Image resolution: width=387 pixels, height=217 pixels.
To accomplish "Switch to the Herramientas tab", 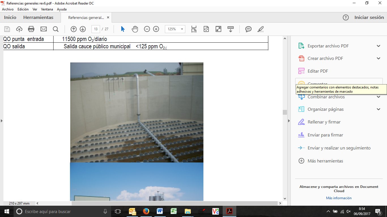I will (38, 18).
